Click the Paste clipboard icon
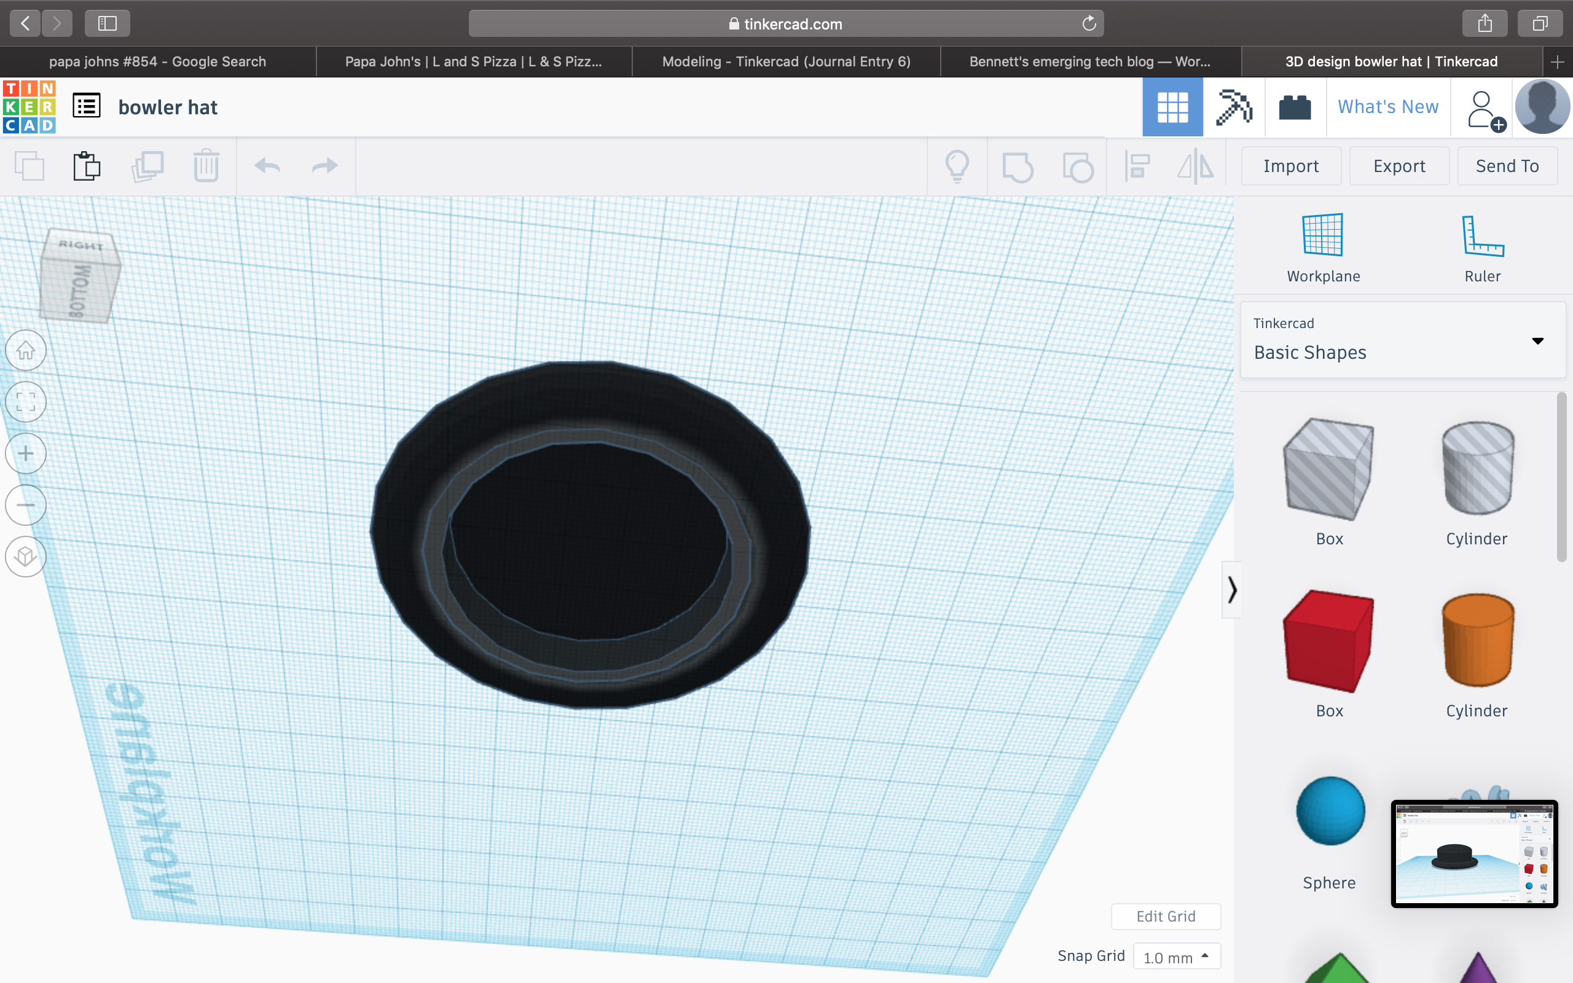The height and width of the screenshot is (983, 1573). 87,166
